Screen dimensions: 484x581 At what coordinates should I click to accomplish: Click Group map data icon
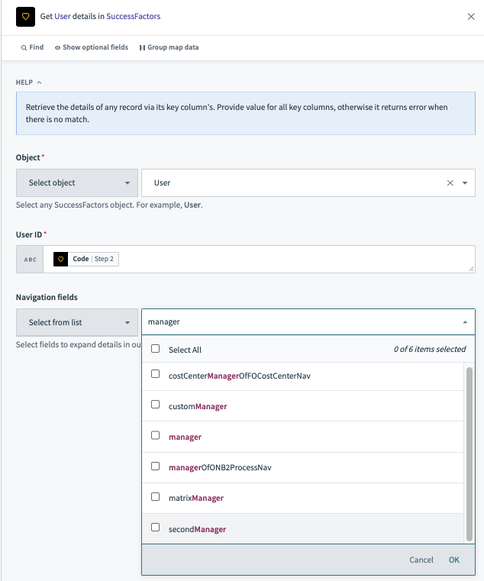click(x=142, y=47)
